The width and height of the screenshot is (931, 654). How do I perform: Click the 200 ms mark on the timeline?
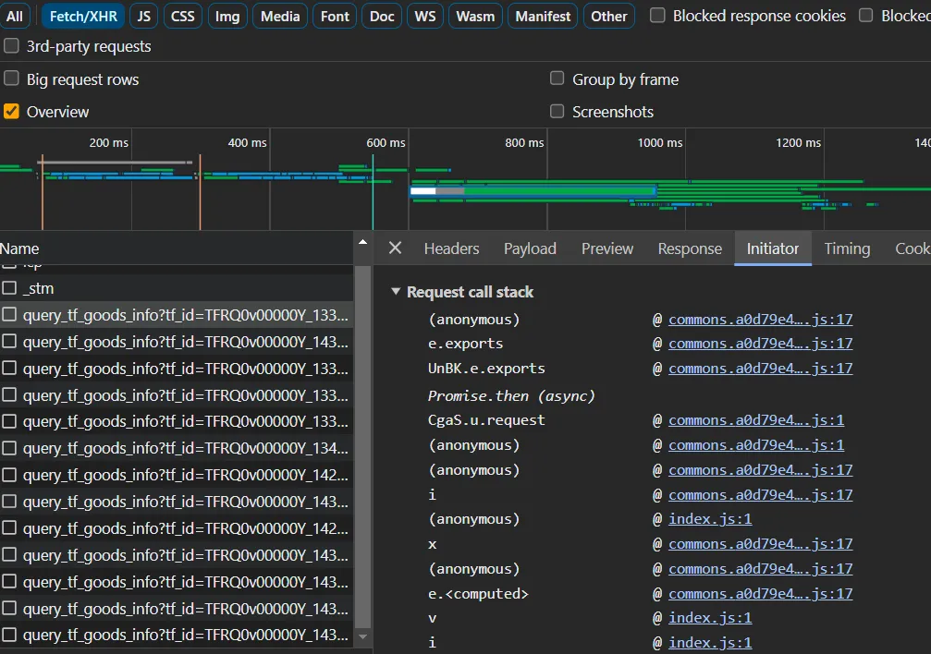[x=109, y=142]
